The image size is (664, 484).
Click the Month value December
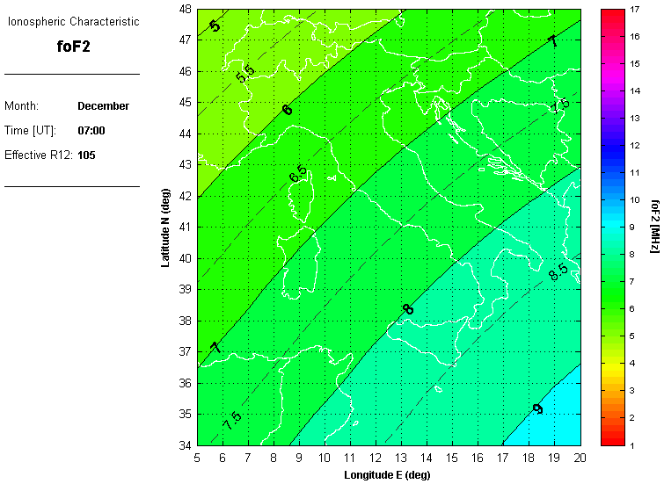(x=103, y=106)
